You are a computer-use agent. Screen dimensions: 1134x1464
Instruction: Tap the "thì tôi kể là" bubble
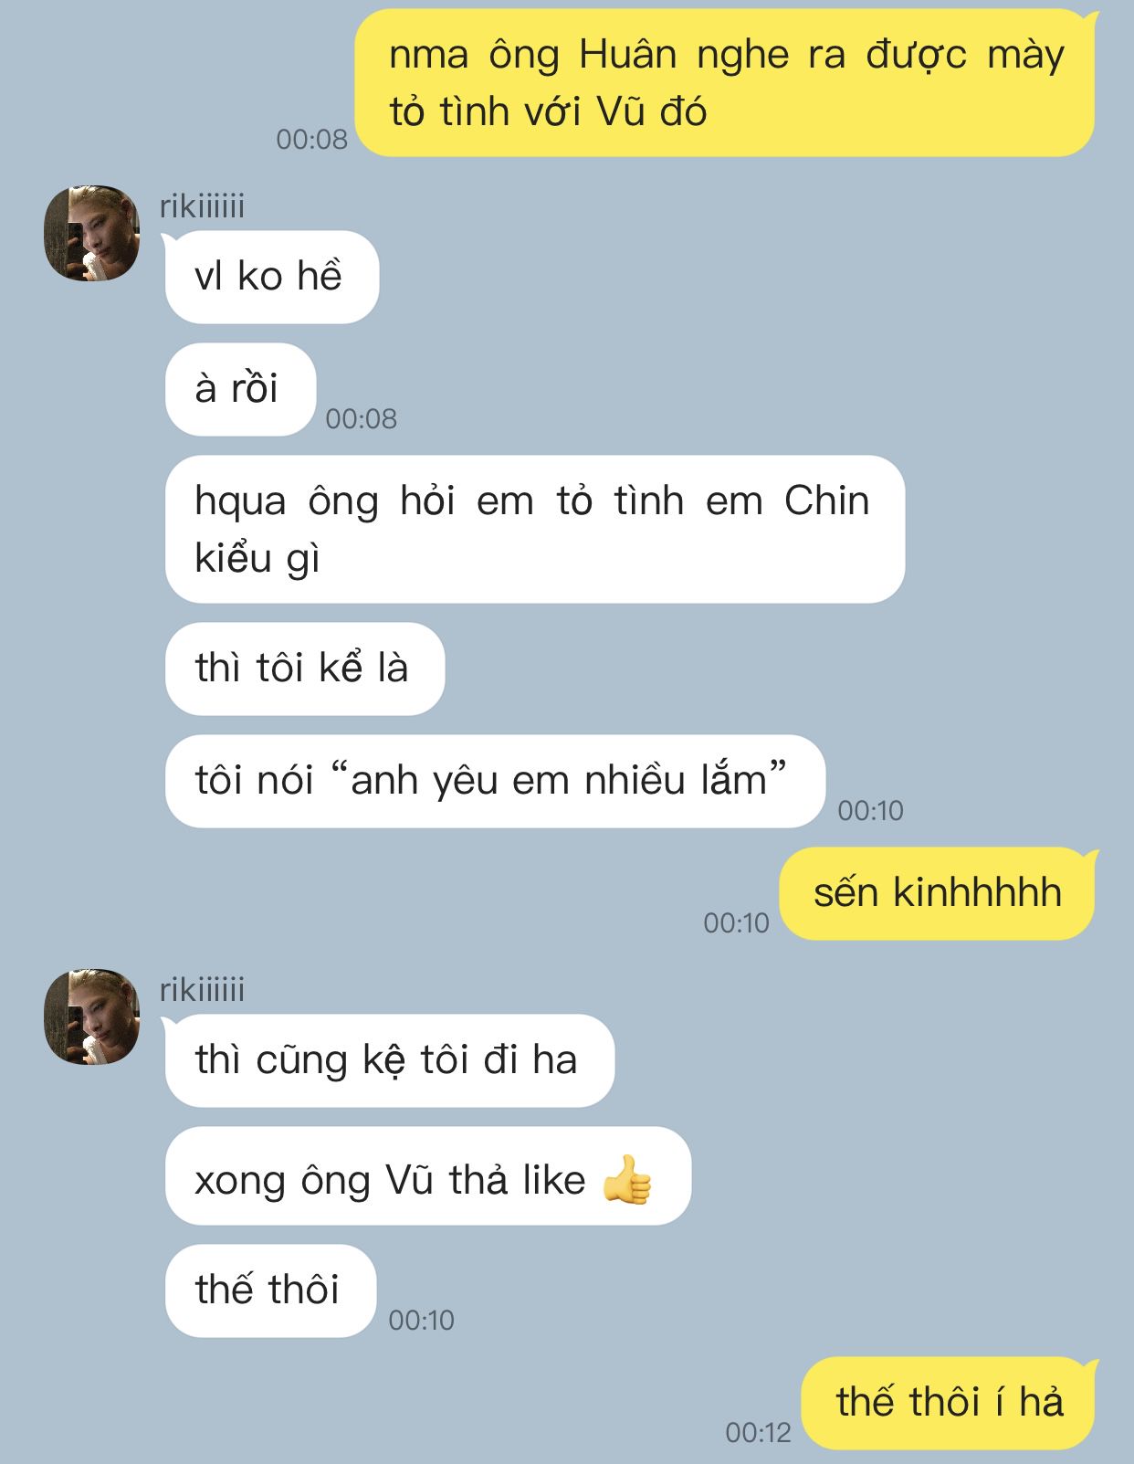304,669
